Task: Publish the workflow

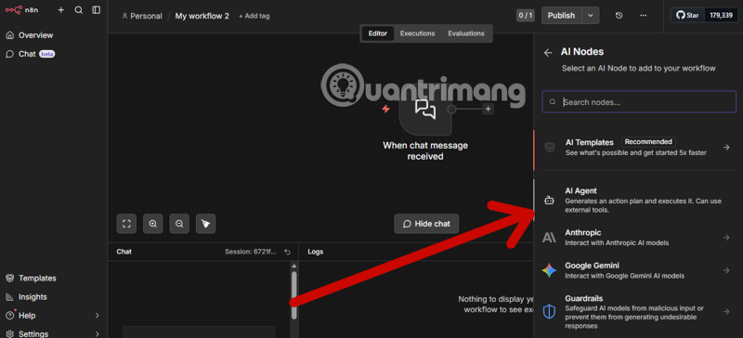Action: (x=561, y=16)
